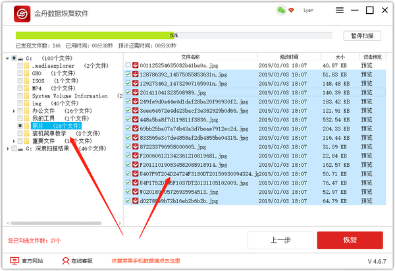The height and width of the screenshot is (271, 395).
Task: Expand the 重要文件 folder tree node
Action: [x=13, y=140]
